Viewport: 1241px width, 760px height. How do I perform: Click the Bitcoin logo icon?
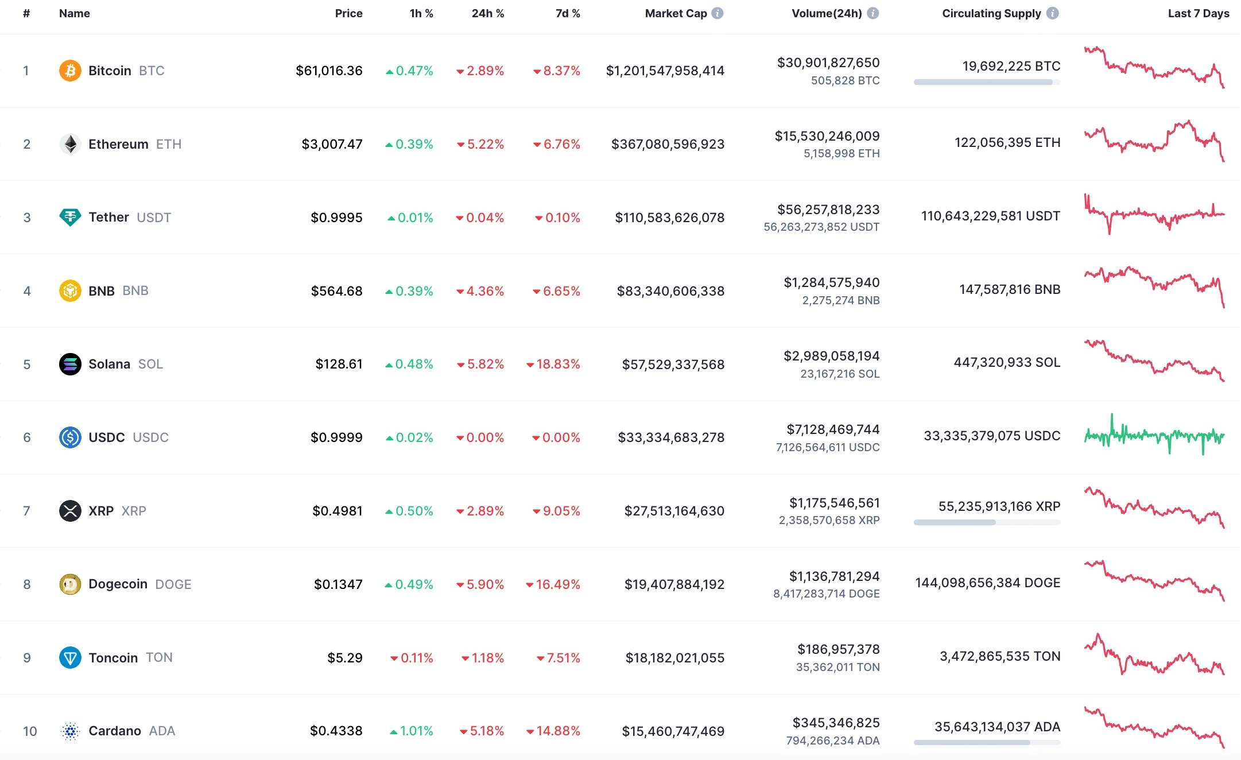70,71
